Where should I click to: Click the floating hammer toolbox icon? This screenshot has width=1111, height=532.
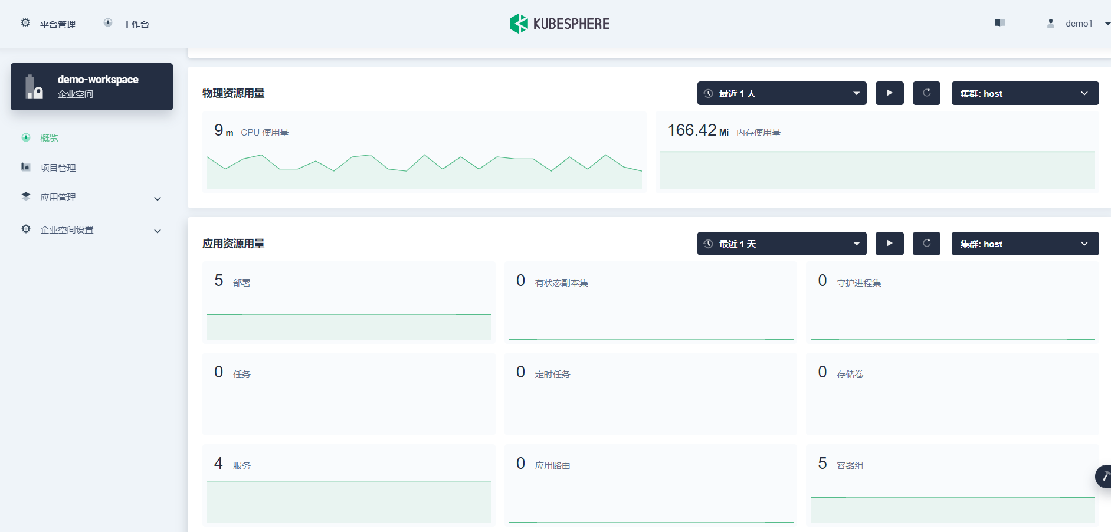coord(1104,476)
